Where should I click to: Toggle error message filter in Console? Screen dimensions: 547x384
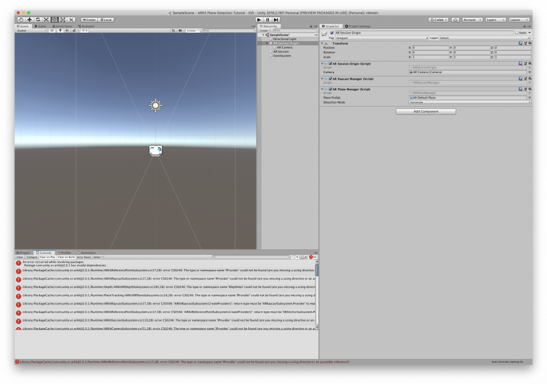(x=313, y=257)
